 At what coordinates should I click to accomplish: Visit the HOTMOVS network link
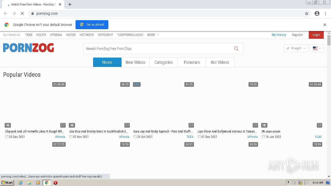[x=87, y=35]
